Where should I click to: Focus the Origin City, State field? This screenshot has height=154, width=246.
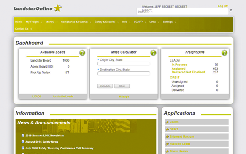point(124,64)
